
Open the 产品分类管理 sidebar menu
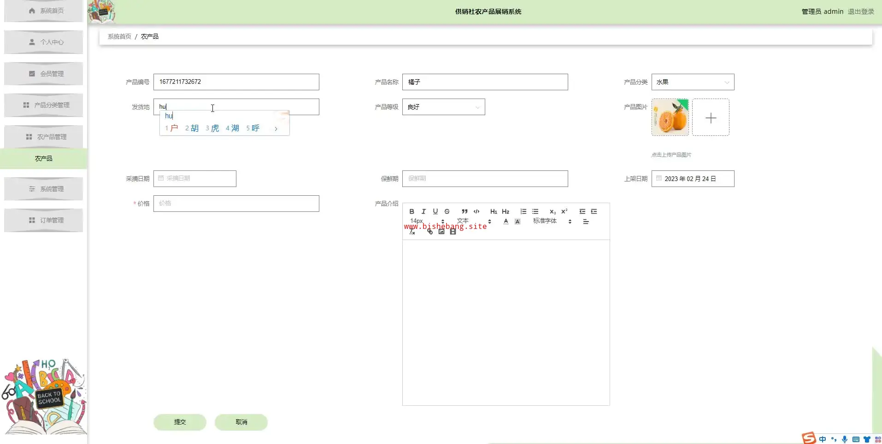(x=44, y=105)
